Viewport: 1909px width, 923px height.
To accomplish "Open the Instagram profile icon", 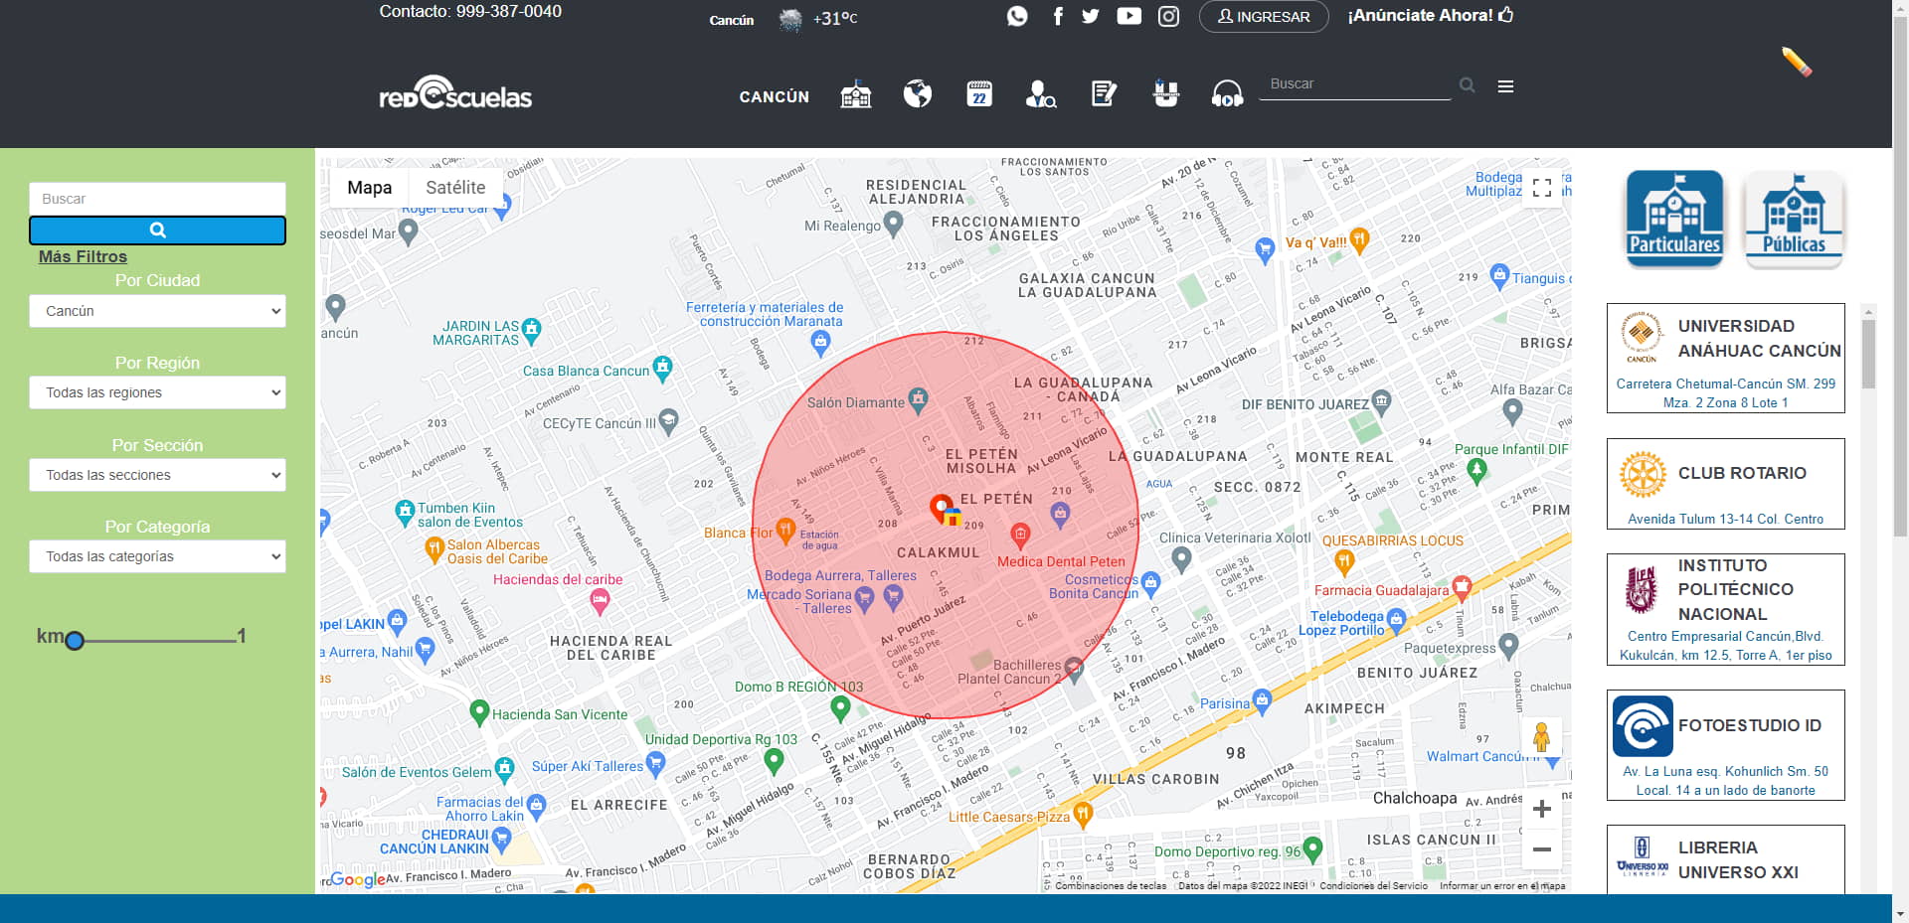I will [x=1168, y=16].
